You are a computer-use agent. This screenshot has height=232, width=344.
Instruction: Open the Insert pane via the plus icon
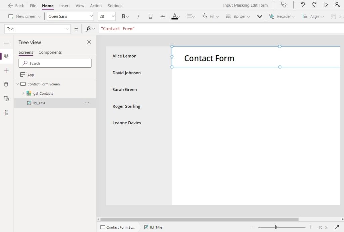[x=6, y=70]
